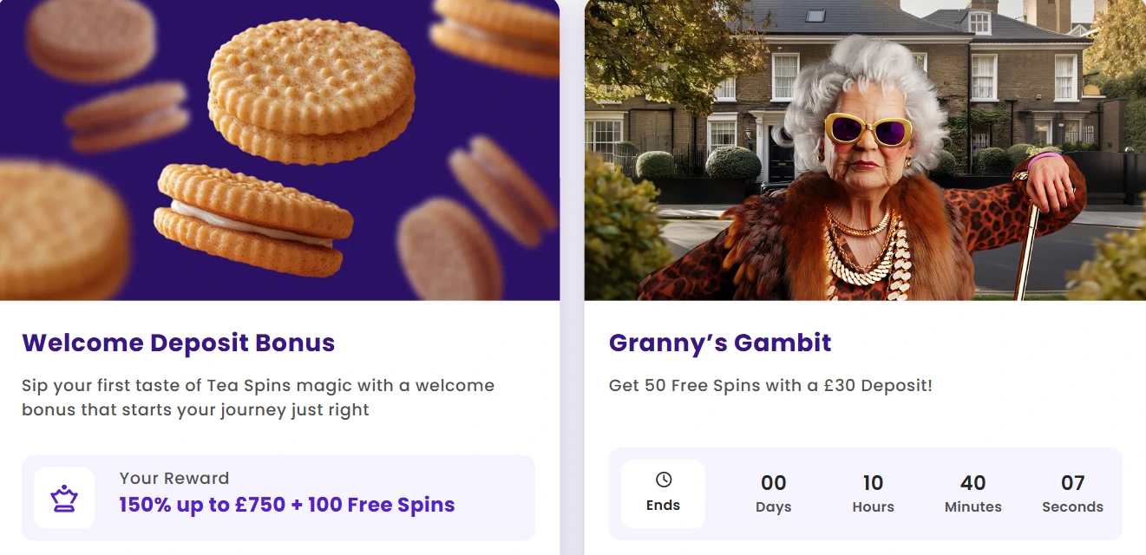This screenshot has height=555, width=1146.
Task: Click the biscuits promo banner image
Action: (280, 147)
